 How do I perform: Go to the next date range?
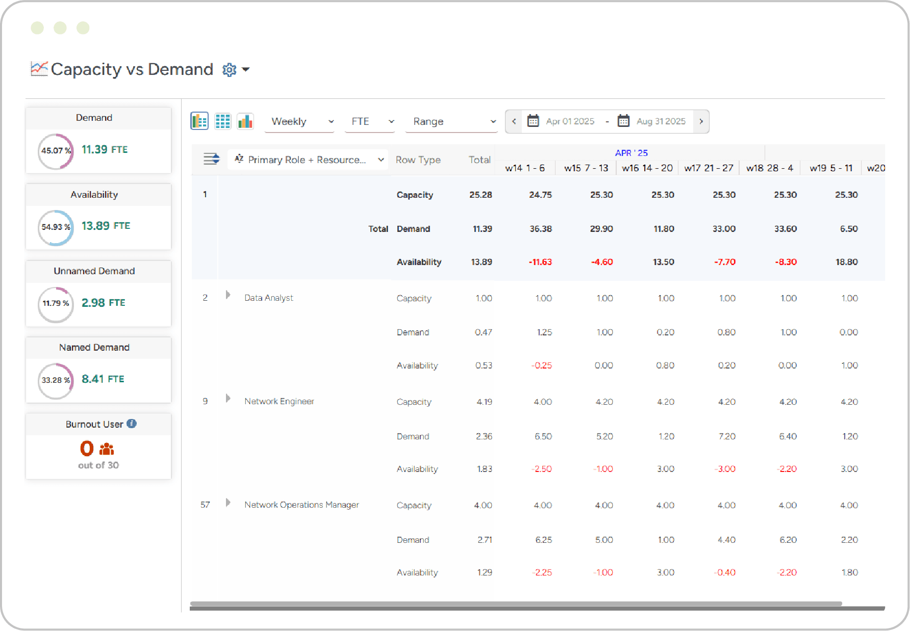[701, 121]
